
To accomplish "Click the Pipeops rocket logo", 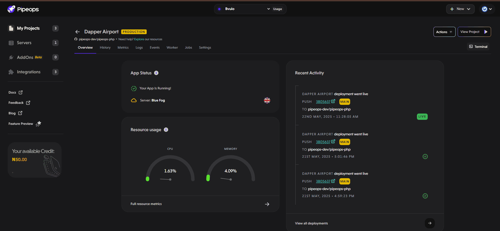I will click(11, 9).
